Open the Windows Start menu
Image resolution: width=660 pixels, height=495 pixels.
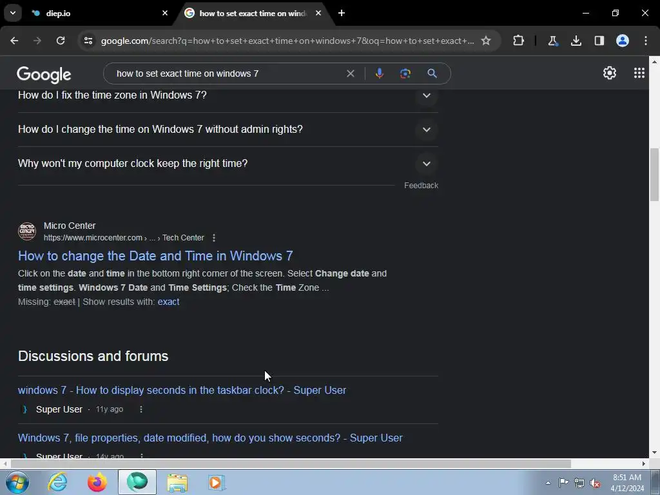[17, 482]
